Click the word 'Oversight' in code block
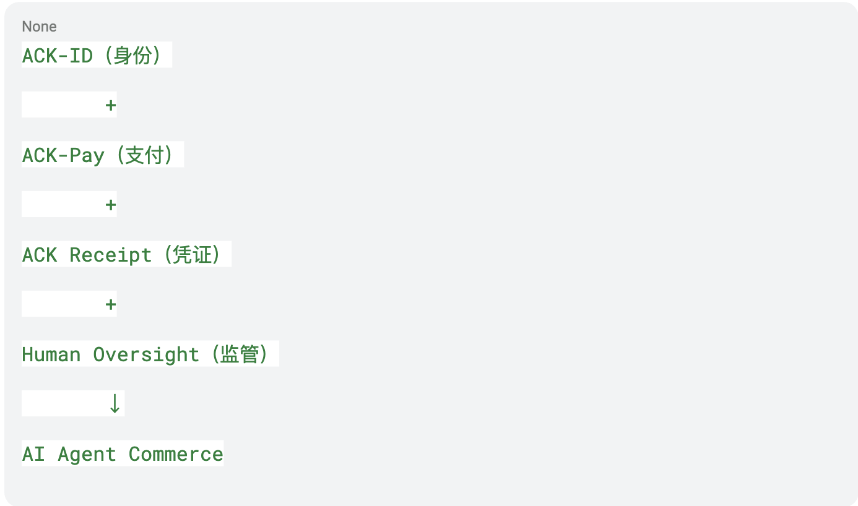 (147, 354)
